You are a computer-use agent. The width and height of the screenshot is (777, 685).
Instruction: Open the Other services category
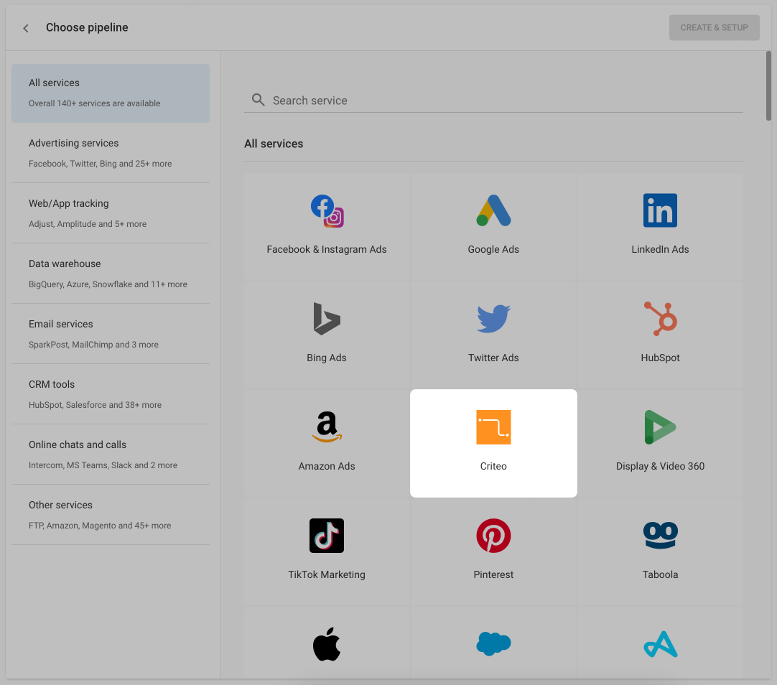pyautogui.click(x=111, y=515)
